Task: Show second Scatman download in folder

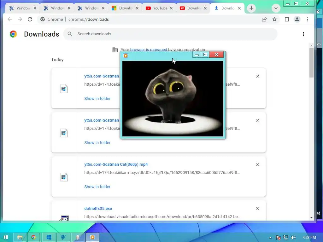Action: (97, 143)
